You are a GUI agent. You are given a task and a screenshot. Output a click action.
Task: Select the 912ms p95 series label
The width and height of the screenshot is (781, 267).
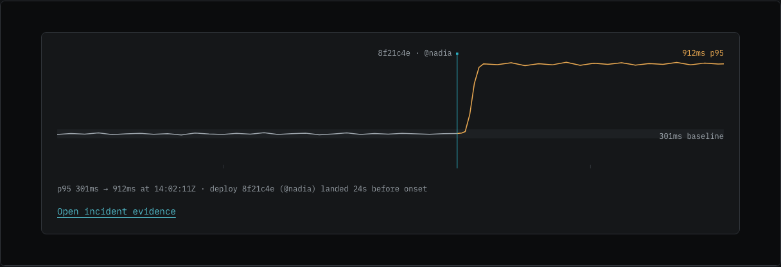pos(703,53)
